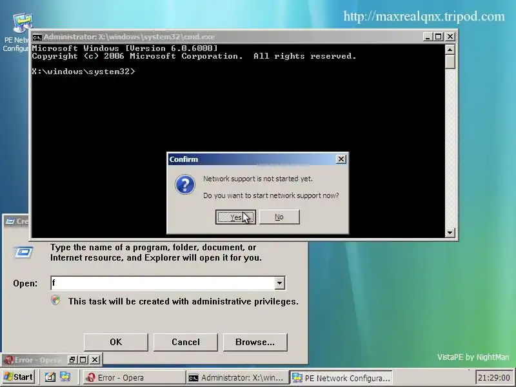The image size is (516, 387).
Task: Click OK in the Run dialog
Action: 116,342
